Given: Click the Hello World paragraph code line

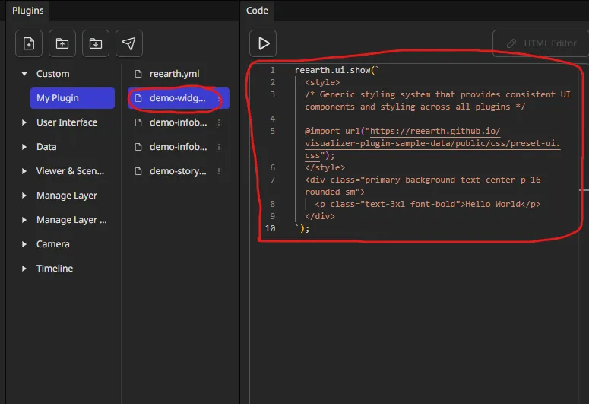Looking at the screenshot, I should [x=428, y=204].
